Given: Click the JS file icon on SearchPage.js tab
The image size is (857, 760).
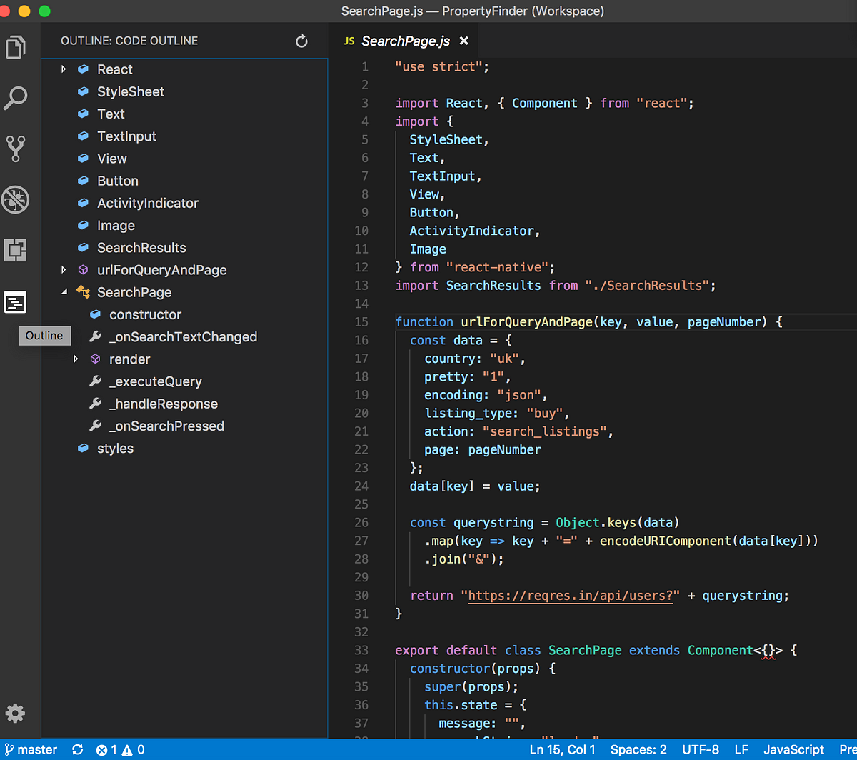Looking at the screenshot, I should [x=349, y=41].
